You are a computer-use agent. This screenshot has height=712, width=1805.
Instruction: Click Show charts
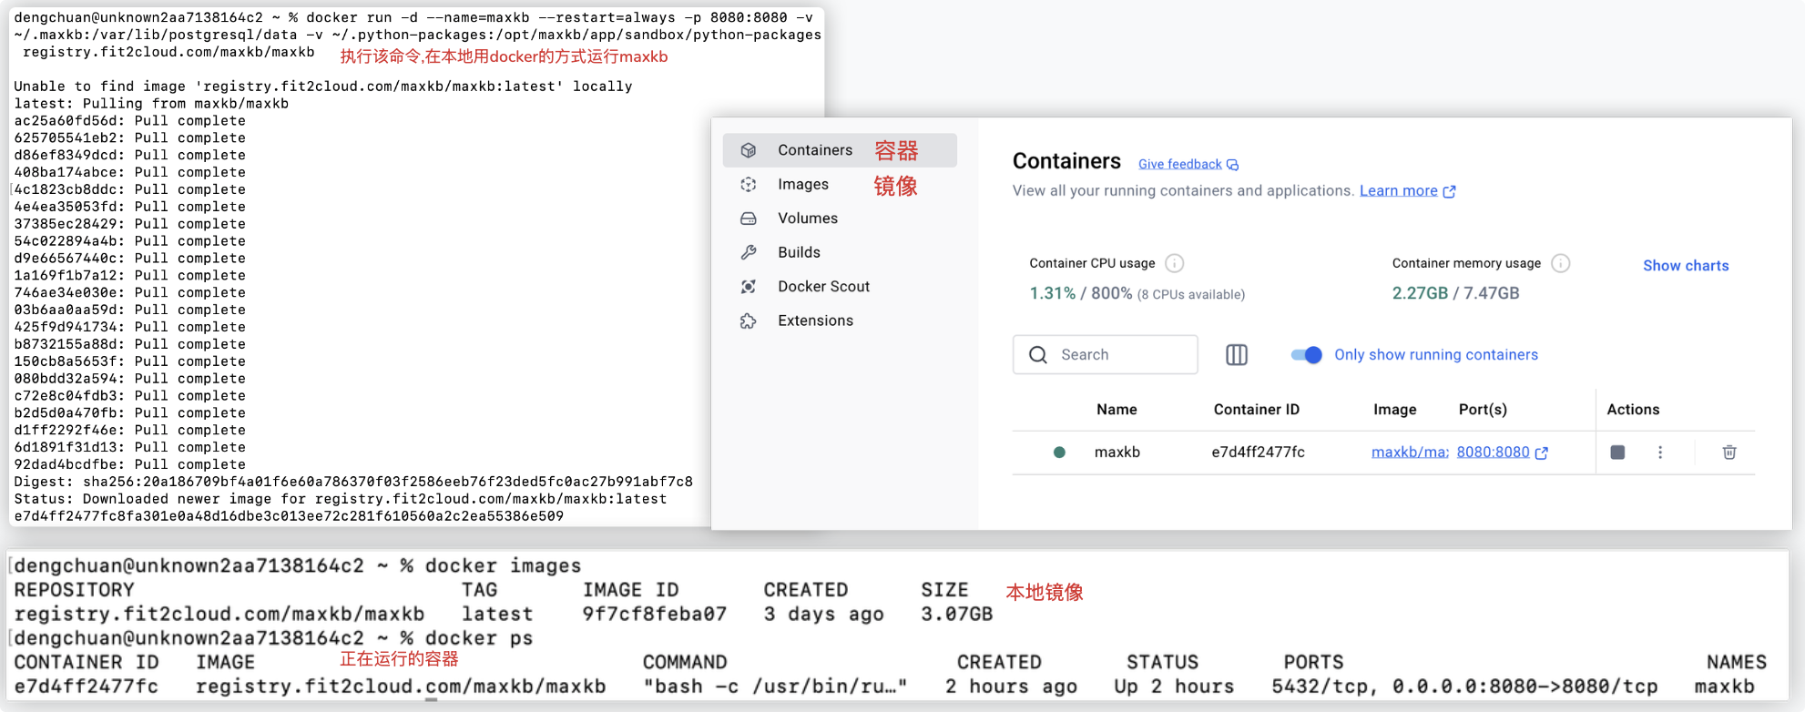pos(1685,266)
